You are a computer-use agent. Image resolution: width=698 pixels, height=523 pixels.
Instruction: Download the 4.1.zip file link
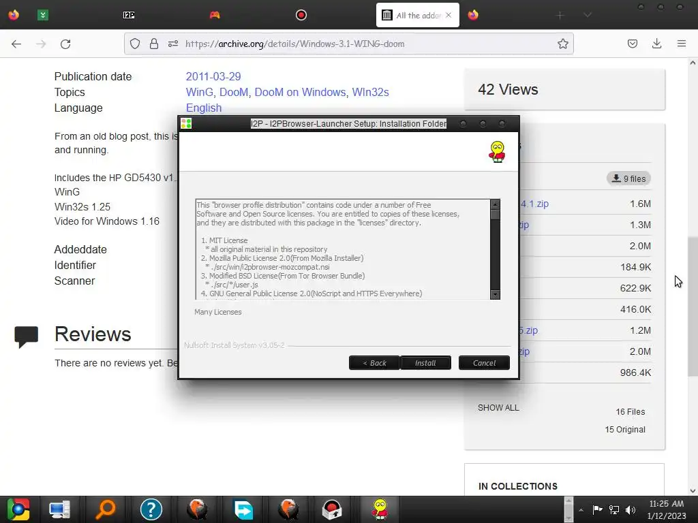tap(534, 204)
